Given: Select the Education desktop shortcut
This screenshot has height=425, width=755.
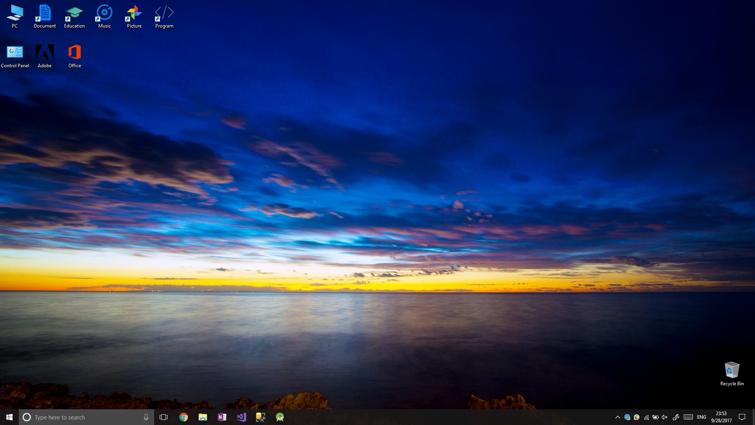Looking at the screenshot, I should coord(74,17).
